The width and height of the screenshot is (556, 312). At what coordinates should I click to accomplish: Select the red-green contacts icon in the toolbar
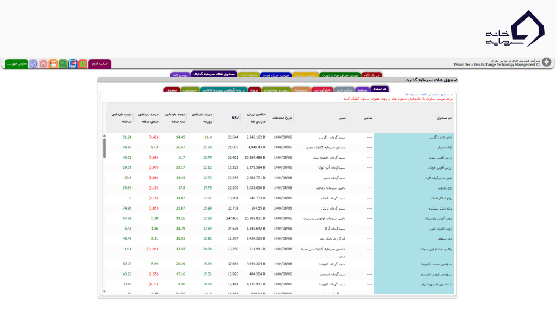(x=84, y=63)
